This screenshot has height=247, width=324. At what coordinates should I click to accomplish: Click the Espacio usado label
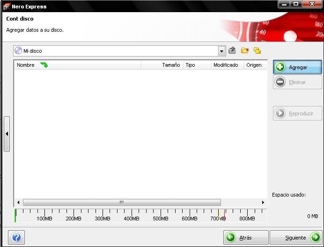[x=289, y=195]
